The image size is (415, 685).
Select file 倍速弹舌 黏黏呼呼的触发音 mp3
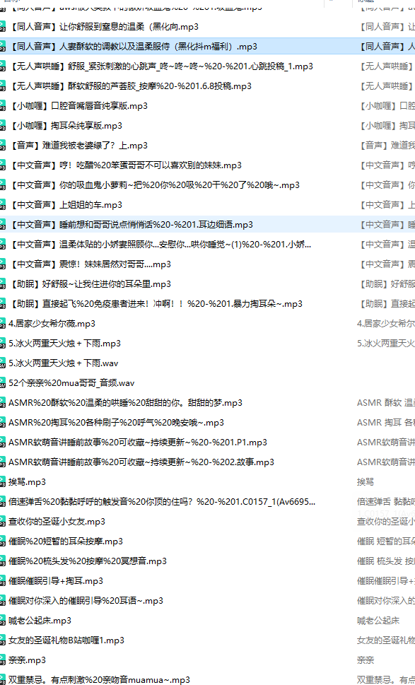162,502
